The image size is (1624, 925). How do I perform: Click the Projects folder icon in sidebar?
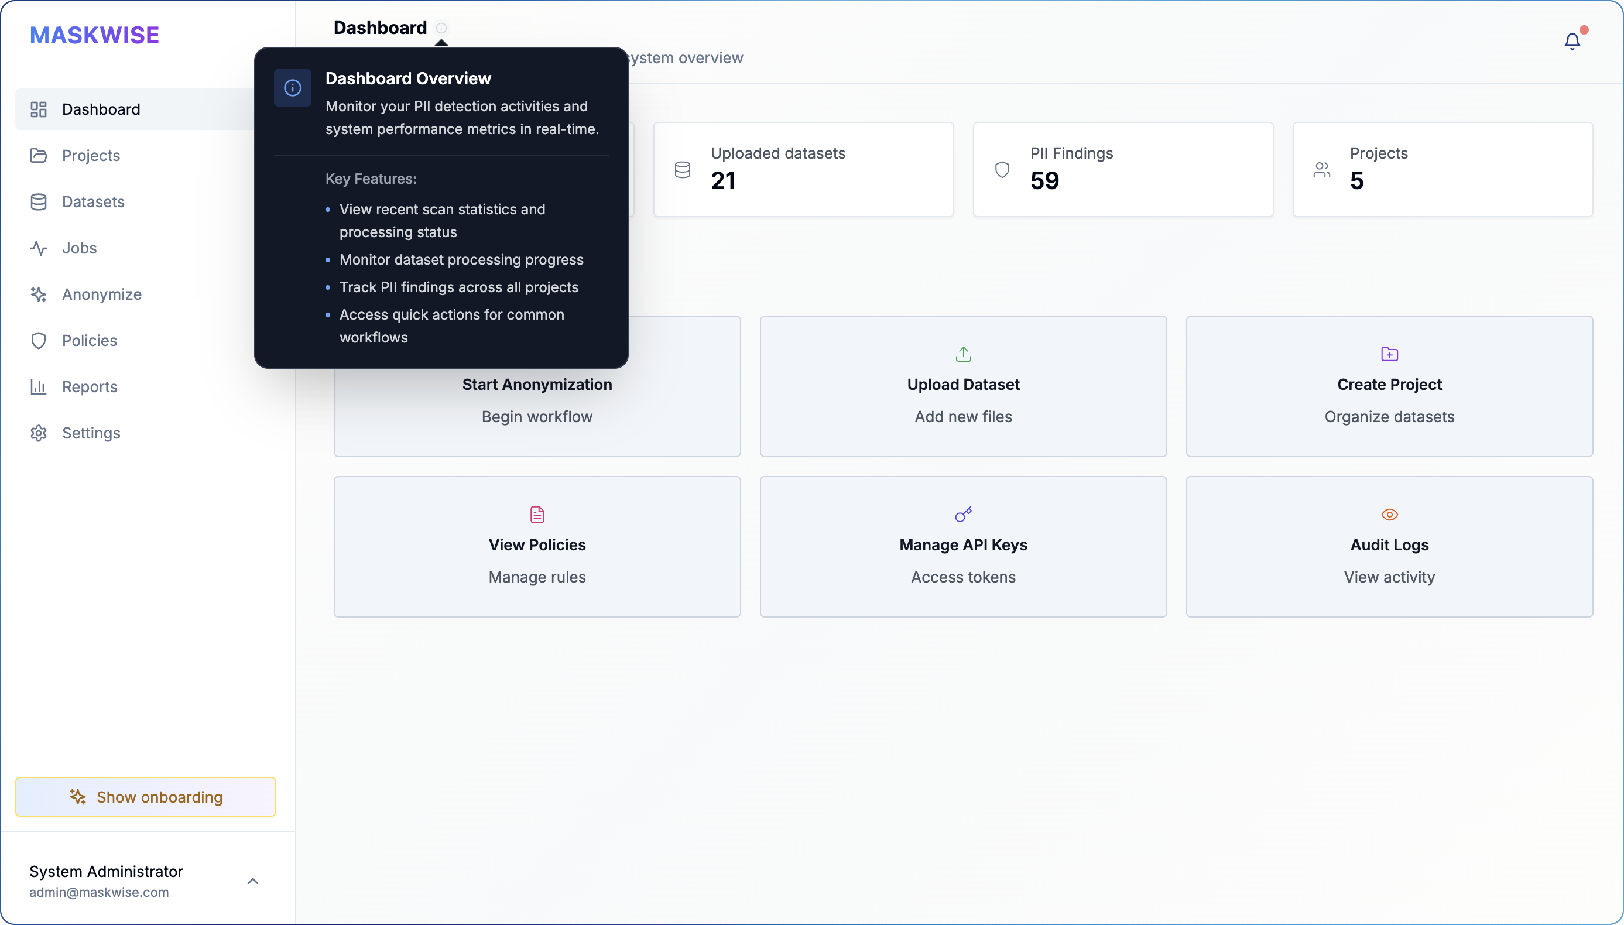pyautogui.click(x=39, y=156)
